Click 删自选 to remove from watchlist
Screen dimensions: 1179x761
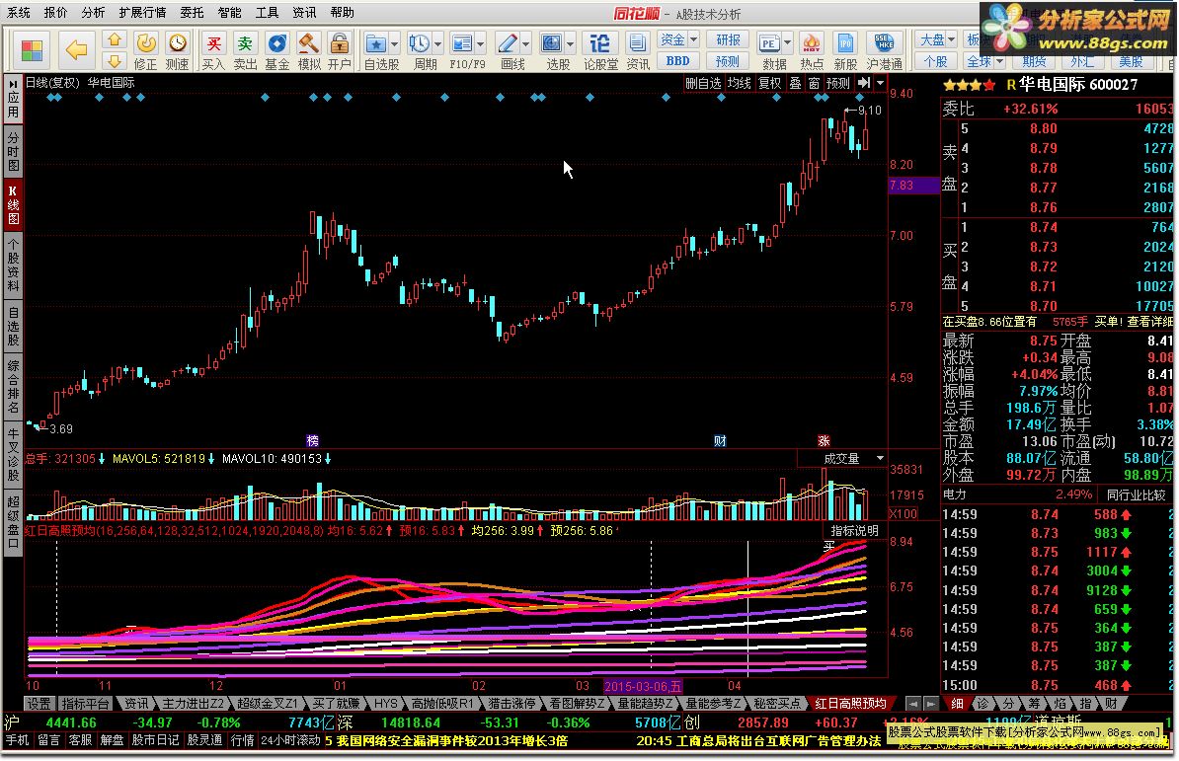point(703,83)
